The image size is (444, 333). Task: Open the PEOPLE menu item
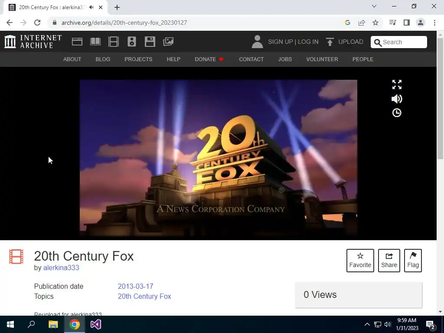[x=363, y=59]
